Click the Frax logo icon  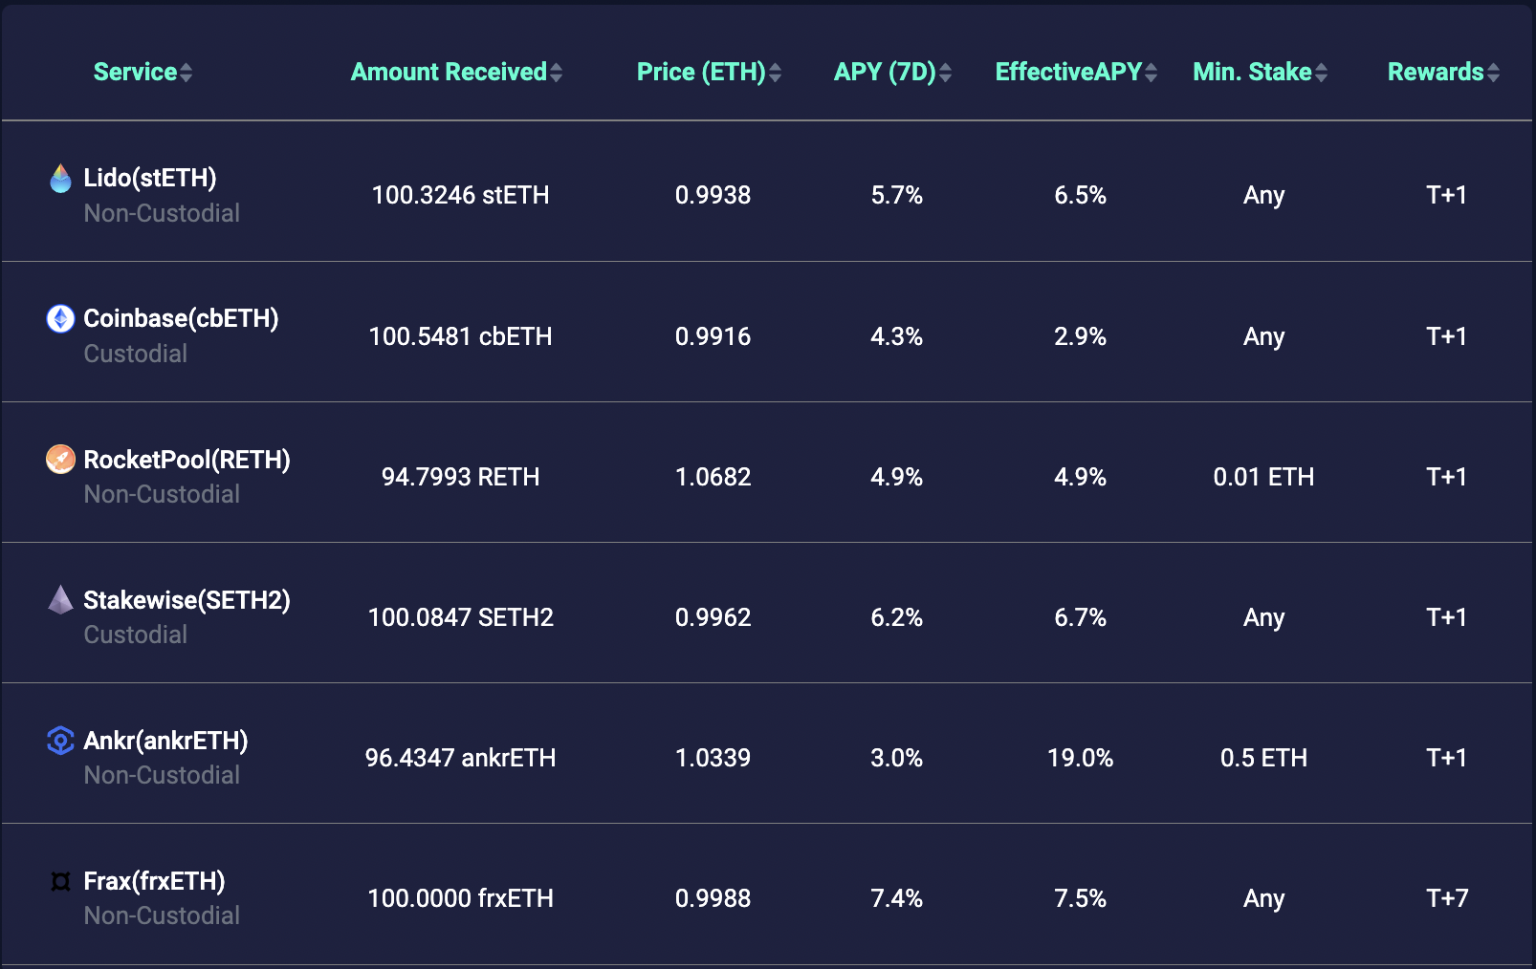(x=60, y=881)
